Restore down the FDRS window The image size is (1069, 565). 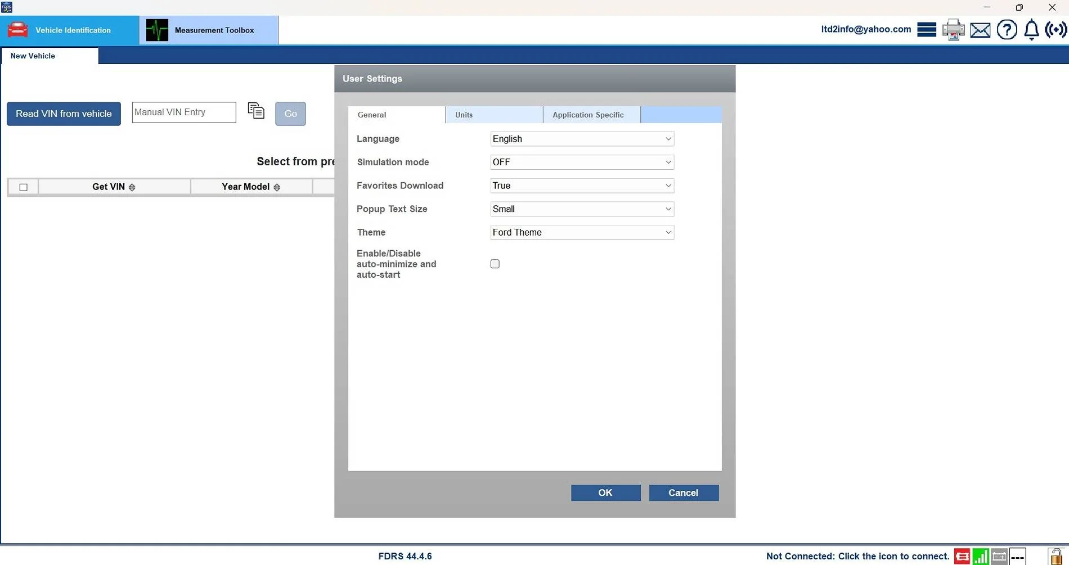[1019, 7]
